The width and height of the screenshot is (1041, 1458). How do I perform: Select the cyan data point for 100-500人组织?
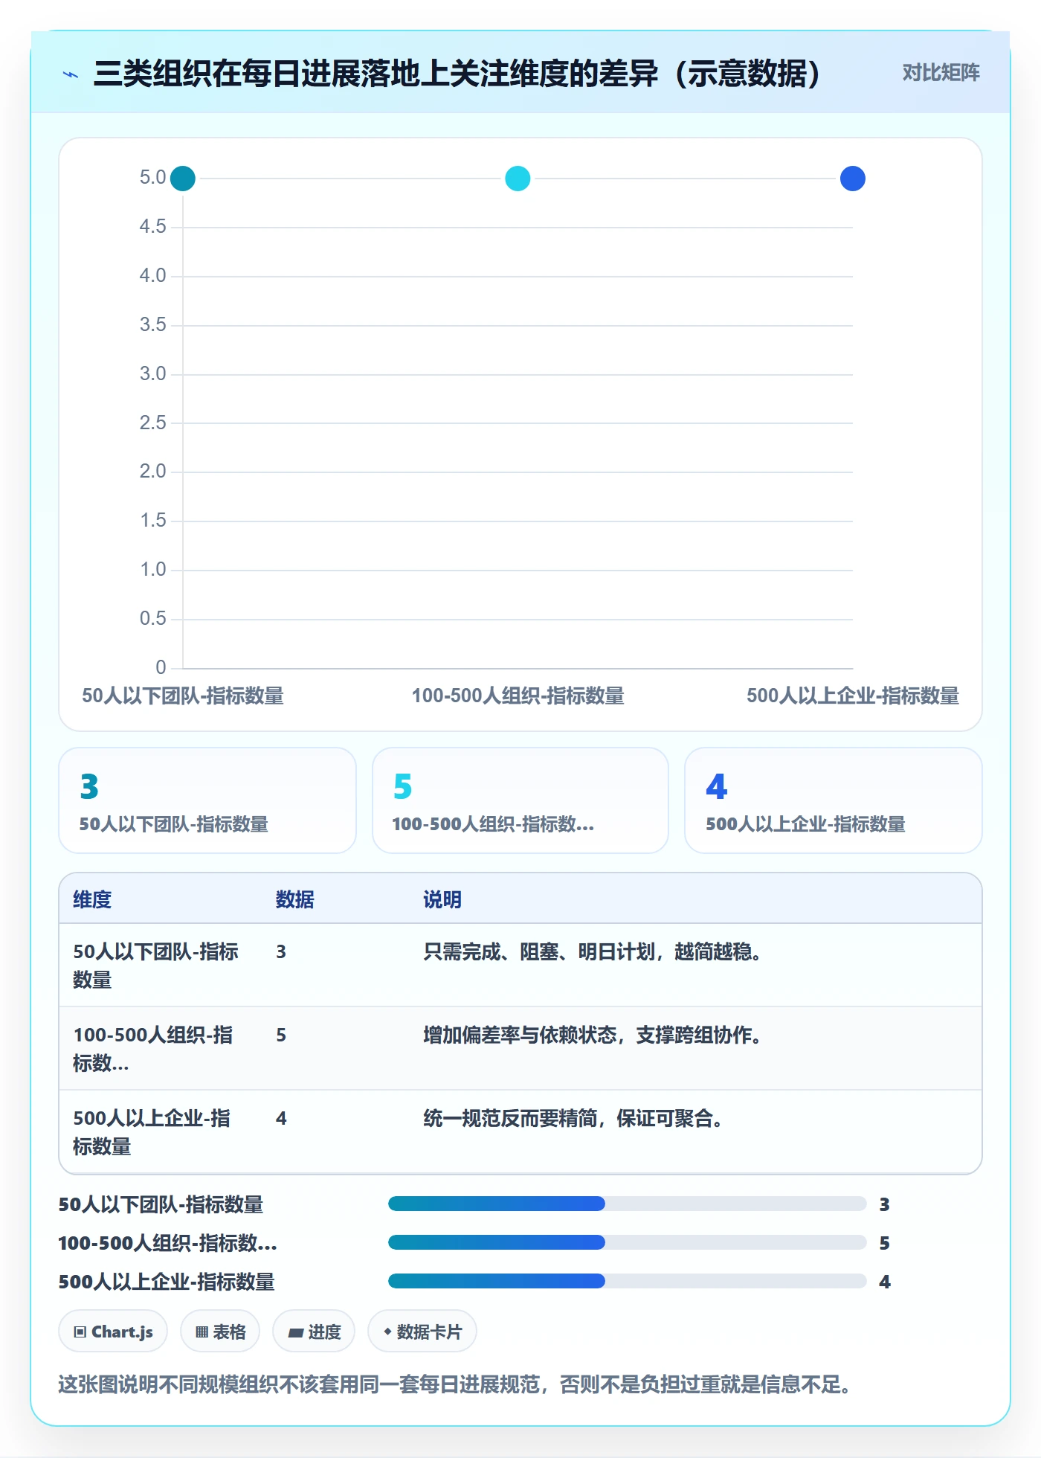[x=518, y=179]
